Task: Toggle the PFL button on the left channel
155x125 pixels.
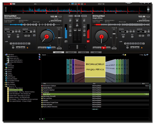Action: (x=66, y=41)
